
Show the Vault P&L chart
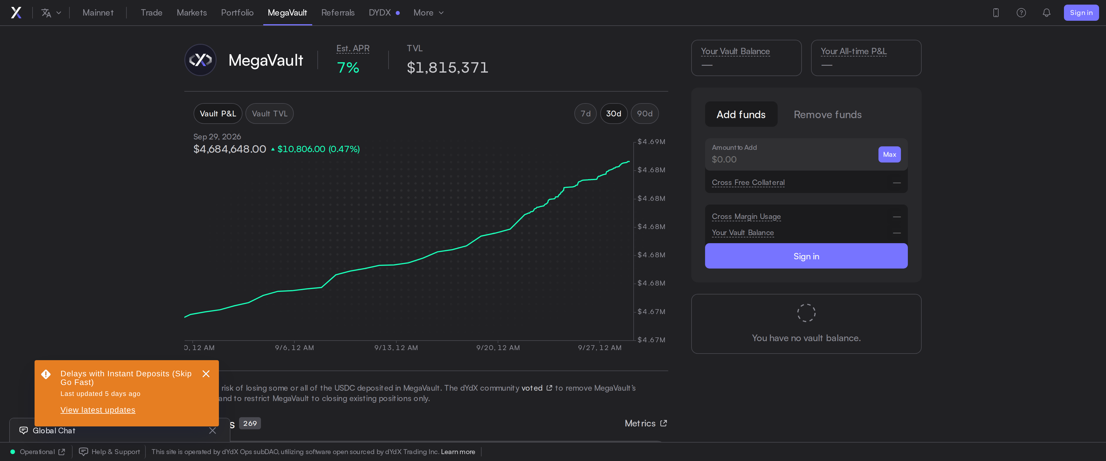click(218, 114)
